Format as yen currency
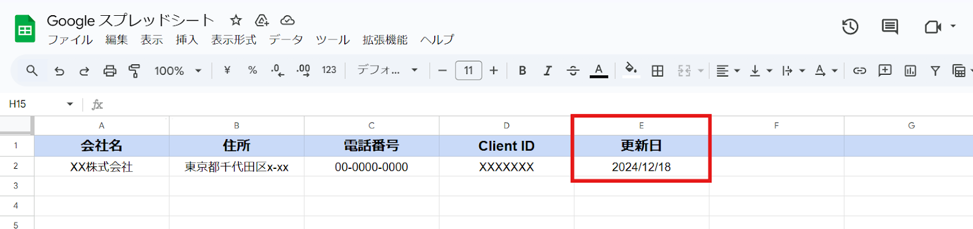This screenshot has width=973, height=229. point(227,70)
